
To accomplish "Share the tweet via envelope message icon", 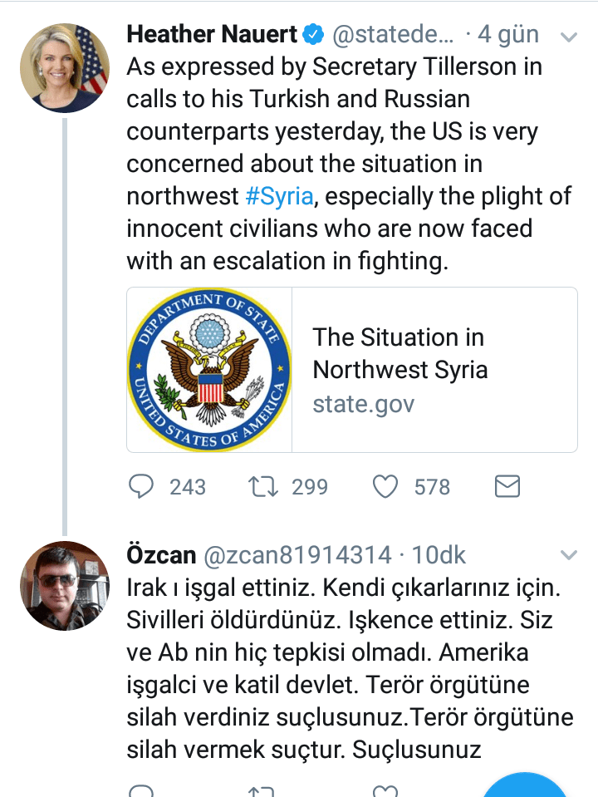I will point(507,486).
